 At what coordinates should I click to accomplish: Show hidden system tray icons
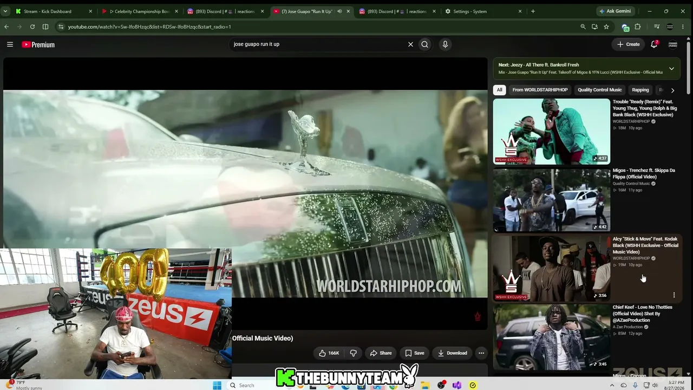click(612, 385)
